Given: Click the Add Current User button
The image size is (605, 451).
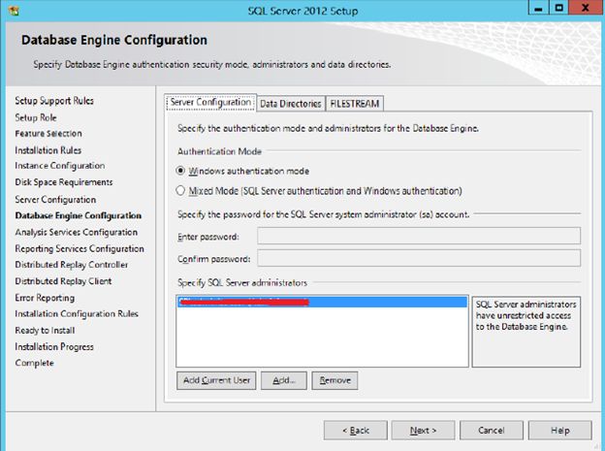Looking at the screenshot, I should click(x=216, y=381).
